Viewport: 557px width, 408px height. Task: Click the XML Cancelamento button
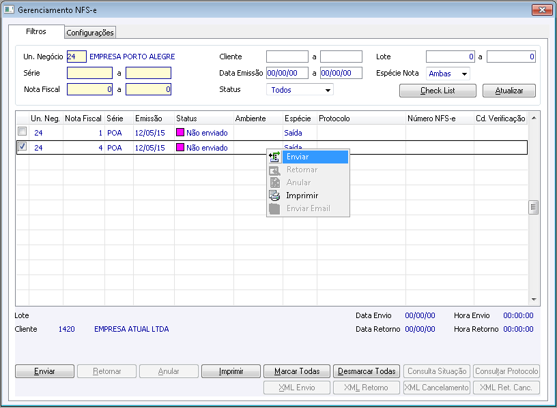(x=437, y=388)
